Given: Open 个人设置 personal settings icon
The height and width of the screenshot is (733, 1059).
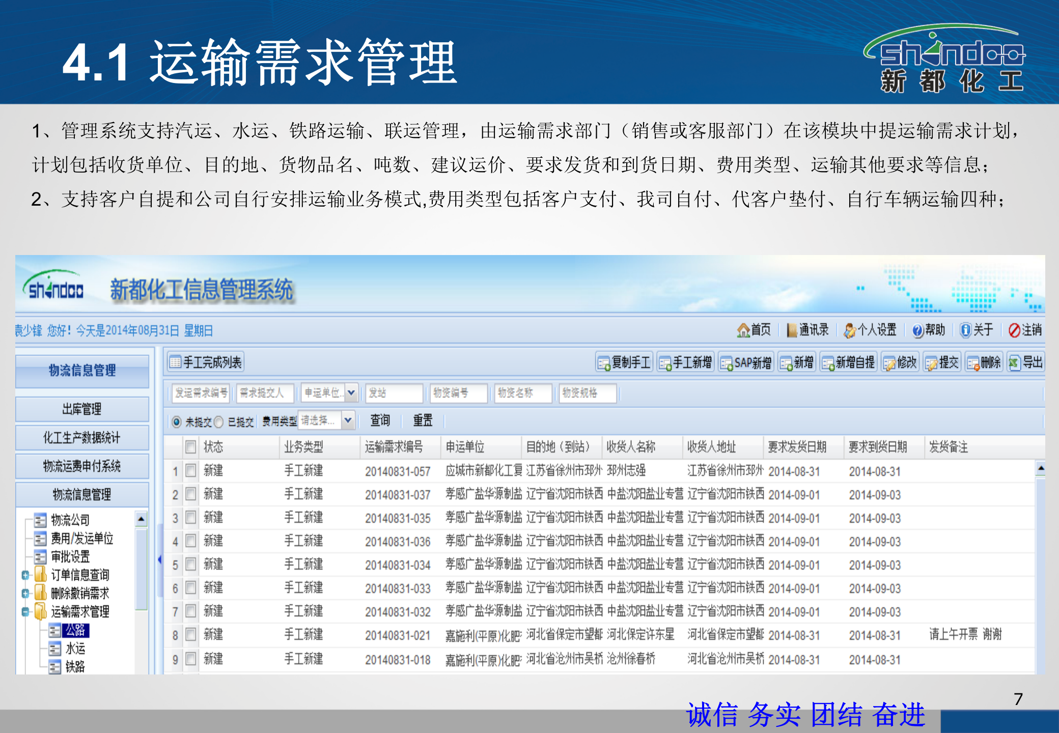Looking at the screenshot, I should [x=872, y=330].
